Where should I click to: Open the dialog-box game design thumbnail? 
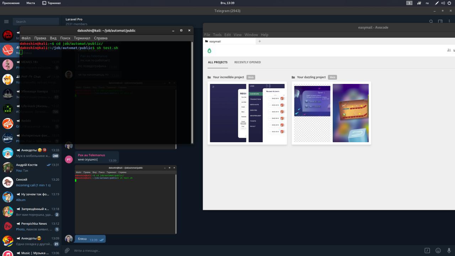[x=312, y=101]
